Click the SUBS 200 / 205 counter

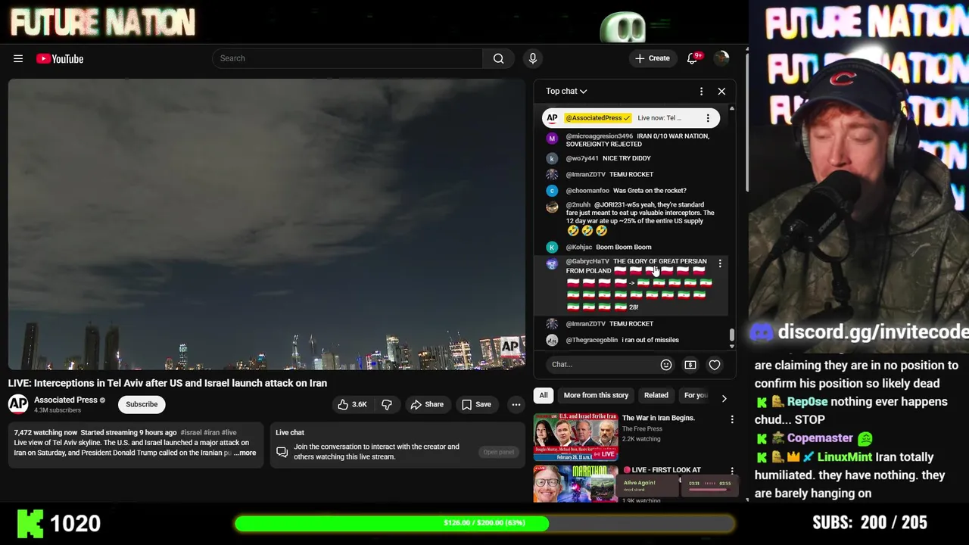tap(870, 522)
